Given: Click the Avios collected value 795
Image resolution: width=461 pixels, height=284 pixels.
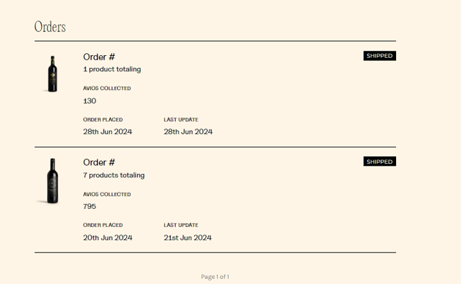Looking at the screenshot, I should tap(89, 206).
